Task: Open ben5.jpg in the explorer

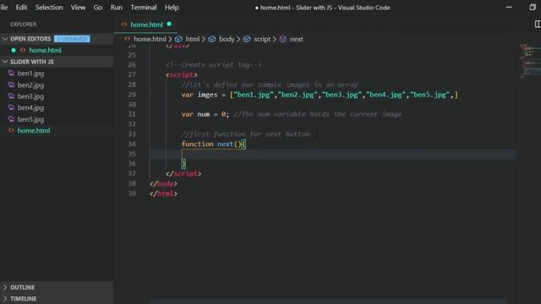Action: coord(30,119)
